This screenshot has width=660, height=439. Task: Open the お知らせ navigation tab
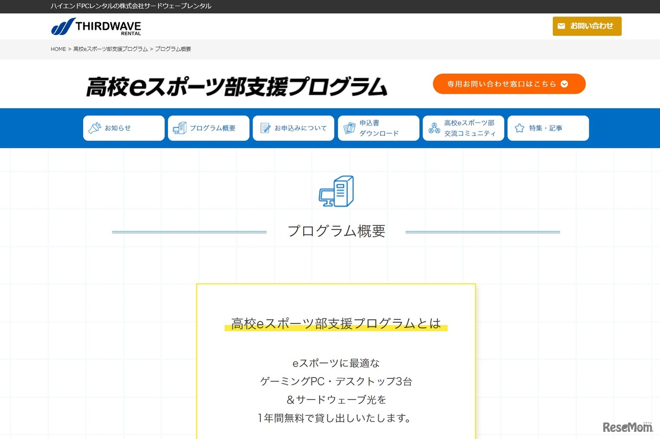[124, 128]
